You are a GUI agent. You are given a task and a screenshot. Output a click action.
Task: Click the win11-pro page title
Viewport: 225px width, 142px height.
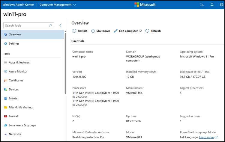15,14
